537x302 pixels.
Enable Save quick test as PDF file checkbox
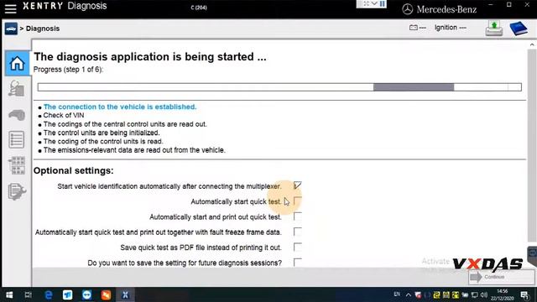point(298,247)
